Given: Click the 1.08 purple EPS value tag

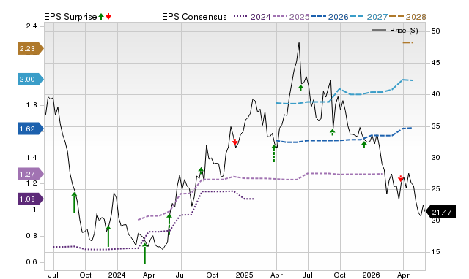Looking at the screenshot, I should (31, 199).
